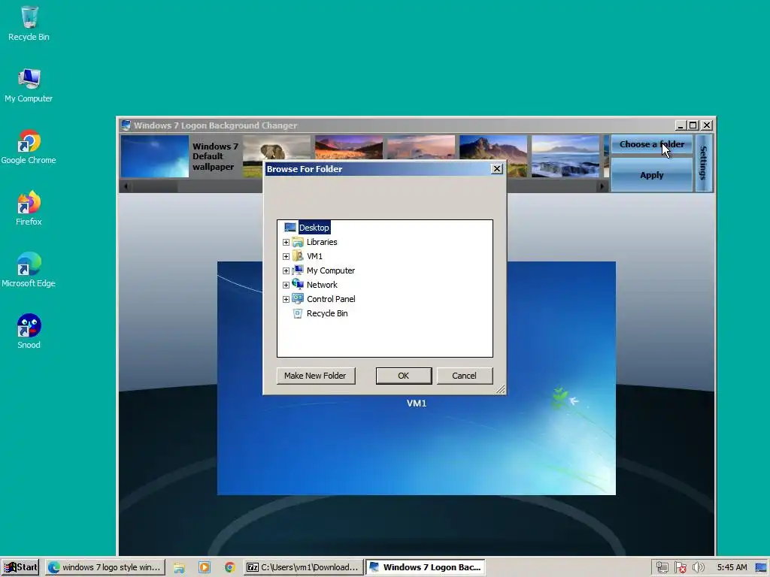Confirm with the OK button

[x=404, y=376]
